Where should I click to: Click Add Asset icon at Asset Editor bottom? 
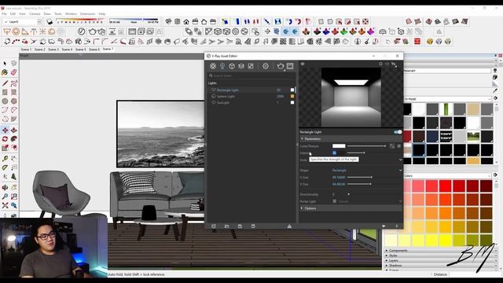click(x=214, y=226)
